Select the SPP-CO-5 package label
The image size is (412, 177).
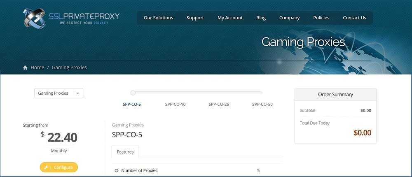point(132,104)
